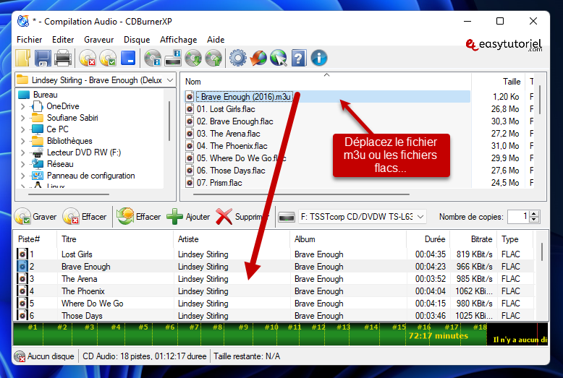This screenshot has height=378, width=563.
Task: Click the #9 marker on disc capacity bar
Action: (243, 327)
